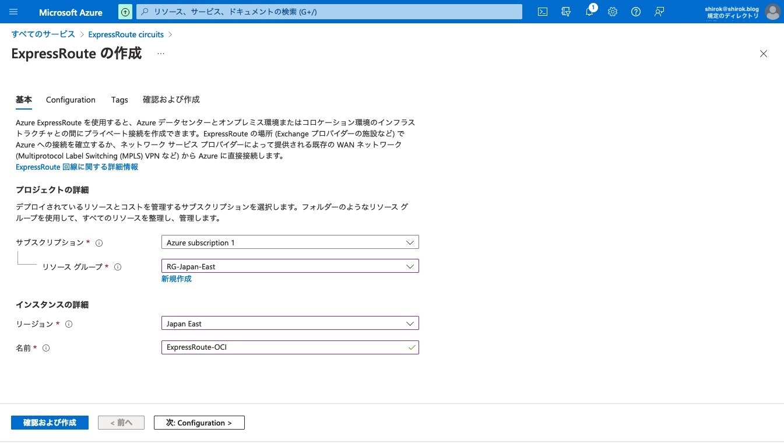Click the green upgrade arrow icon
784x443 pixels.
click(125, 12)
